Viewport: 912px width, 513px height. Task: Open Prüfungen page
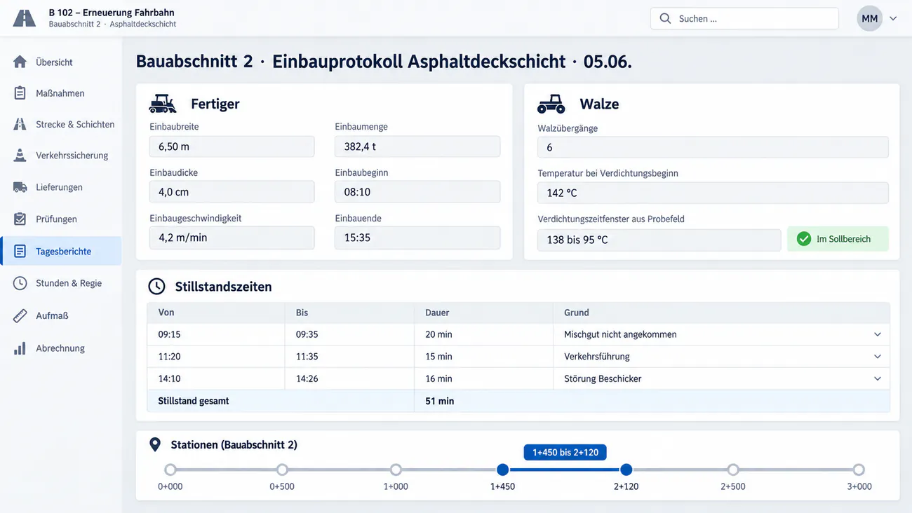point(60,219)
